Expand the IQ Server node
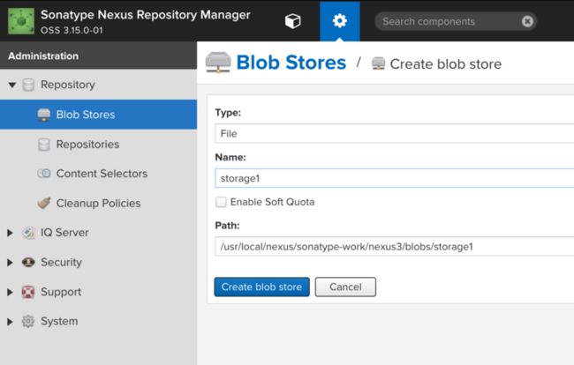 tap(11, 233)
